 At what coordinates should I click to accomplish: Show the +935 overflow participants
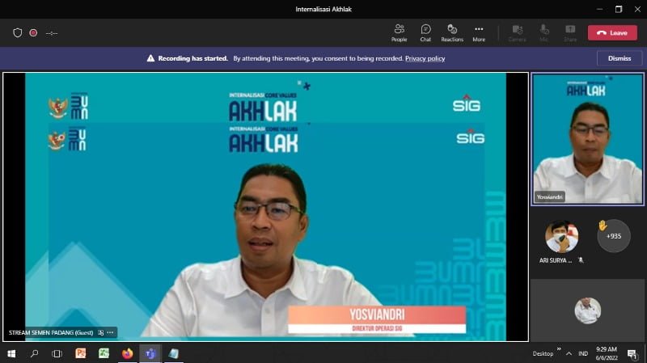pyautogui.click(x=613, y=236)
